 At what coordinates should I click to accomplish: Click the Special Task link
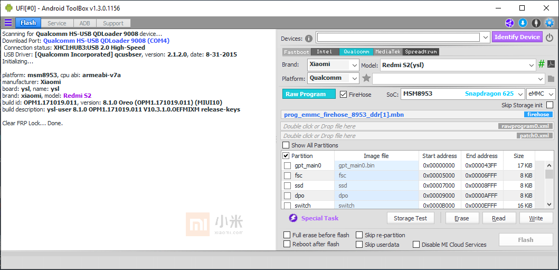click(320, 218)
